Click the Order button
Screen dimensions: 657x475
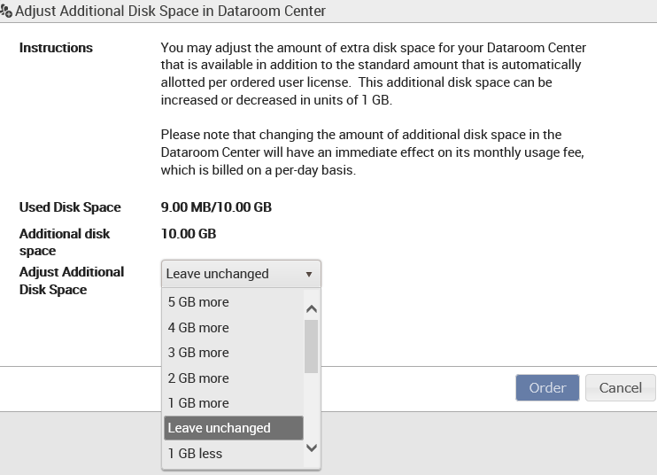click(547, 388)
